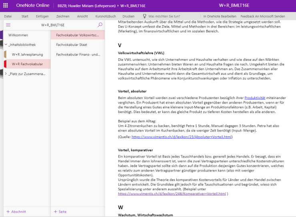The height and width of the screenshot is (217, 296).
Task: Click the 'Beispiel aus dem Alltag:' line
Action: (137, 121)
